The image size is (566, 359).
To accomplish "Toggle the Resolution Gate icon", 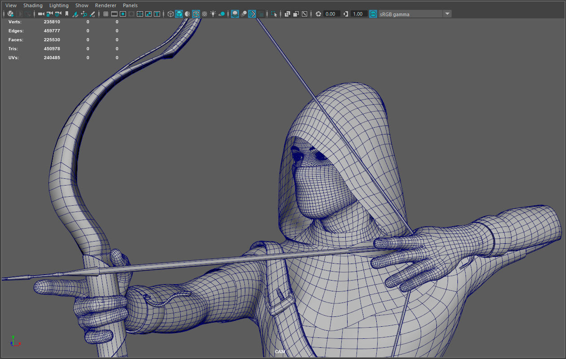I will point(122,14).
